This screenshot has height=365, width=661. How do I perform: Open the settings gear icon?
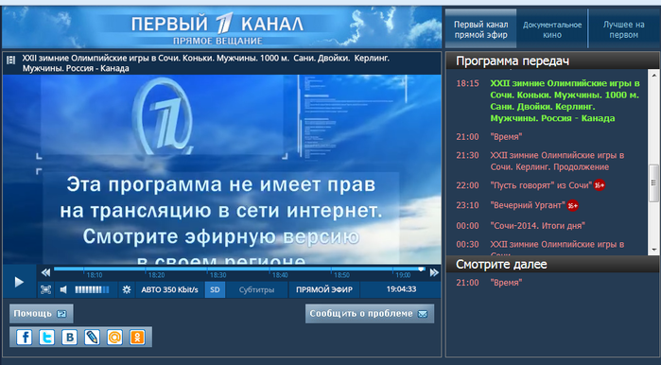point(127,289)
